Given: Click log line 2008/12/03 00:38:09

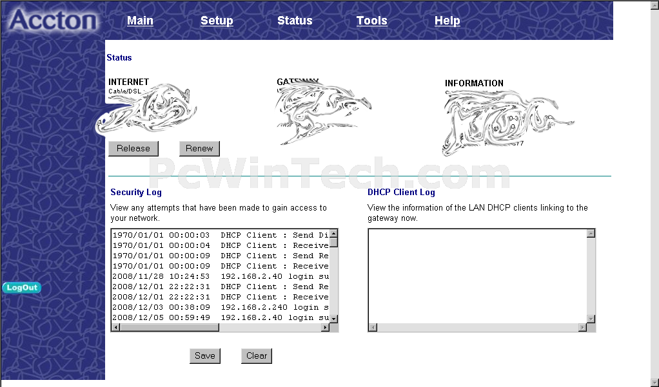Looking at the screenshot, I should [x=221, y=307].
